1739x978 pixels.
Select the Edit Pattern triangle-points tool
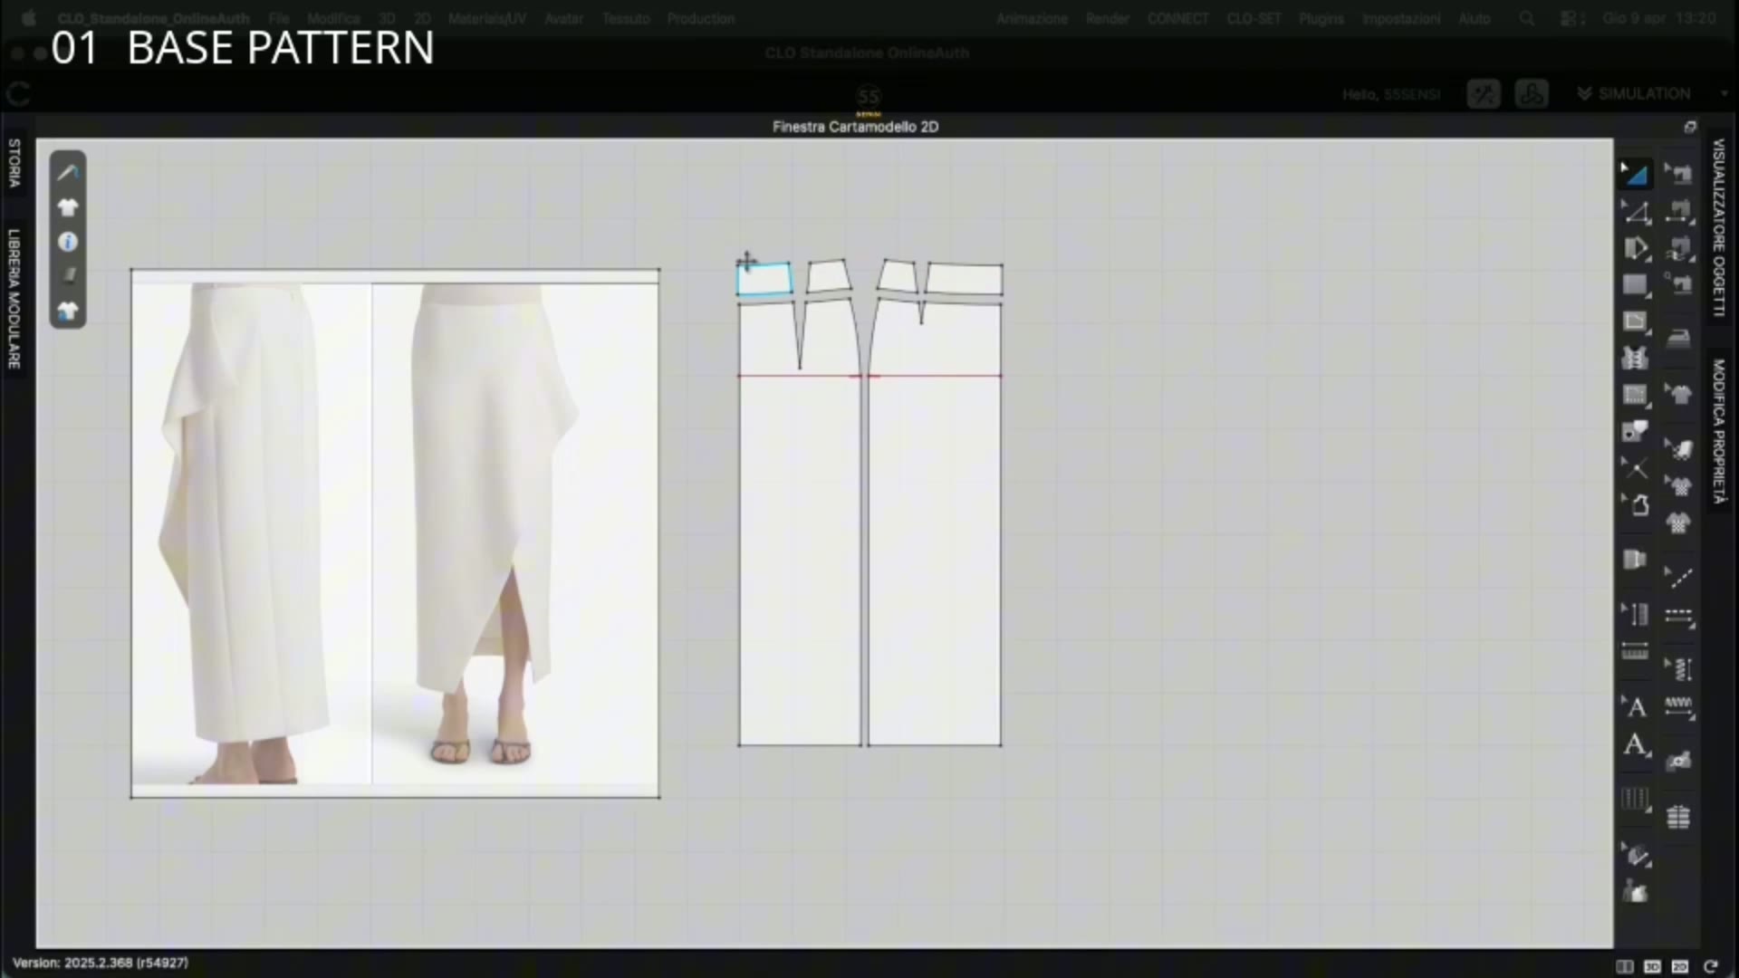1636,212
